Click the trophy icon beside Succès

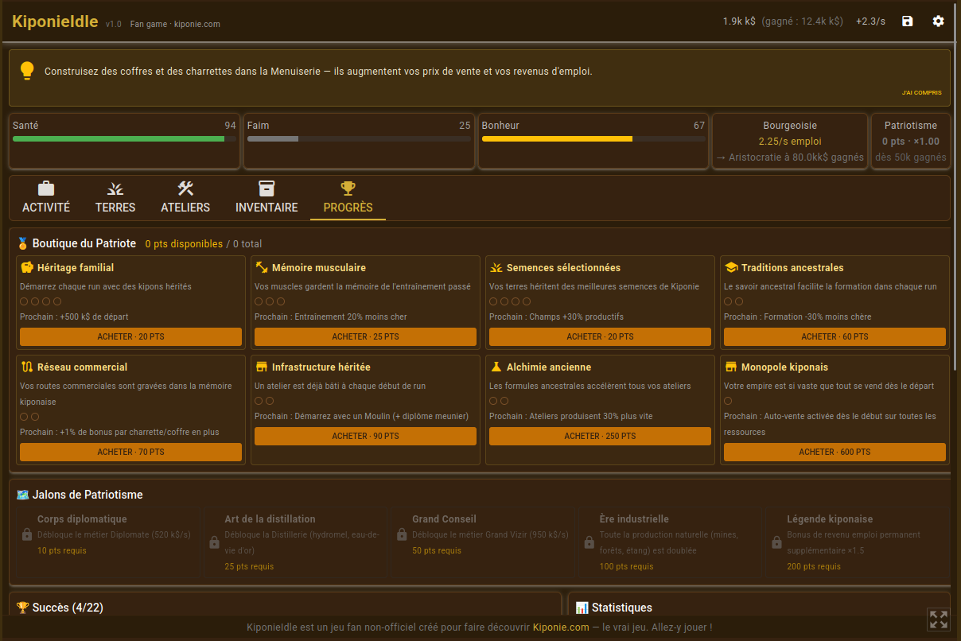click(23, 608)
